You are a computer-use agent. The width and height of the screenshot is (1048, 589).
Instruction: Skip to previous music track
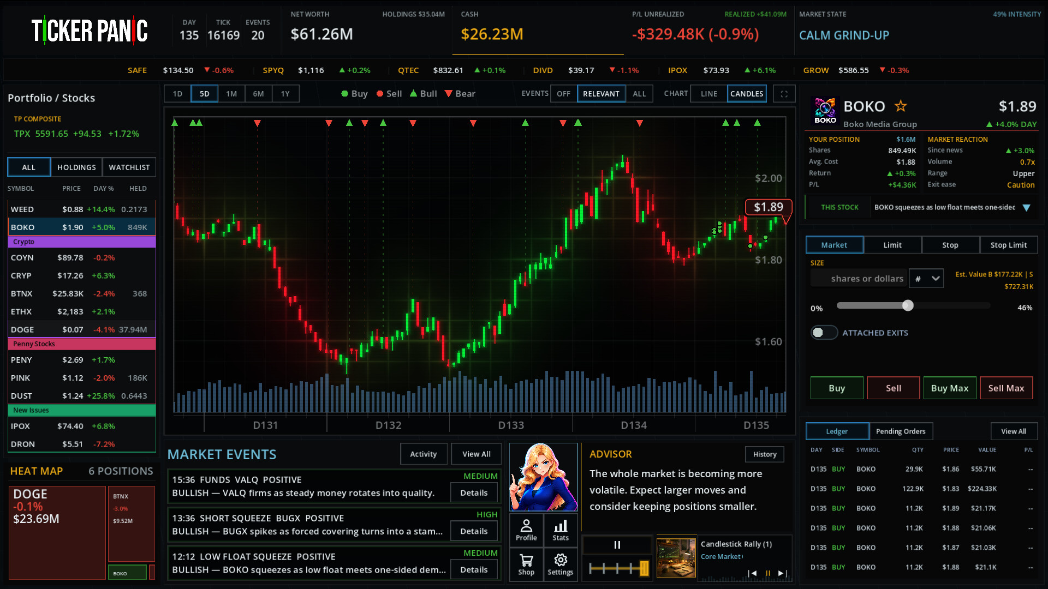click(753, 573)
